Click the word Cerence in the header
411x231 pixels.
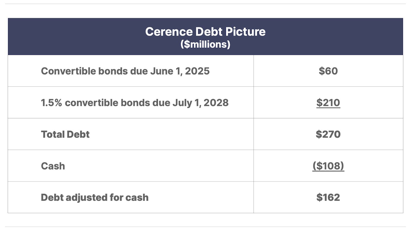point(169,32)
